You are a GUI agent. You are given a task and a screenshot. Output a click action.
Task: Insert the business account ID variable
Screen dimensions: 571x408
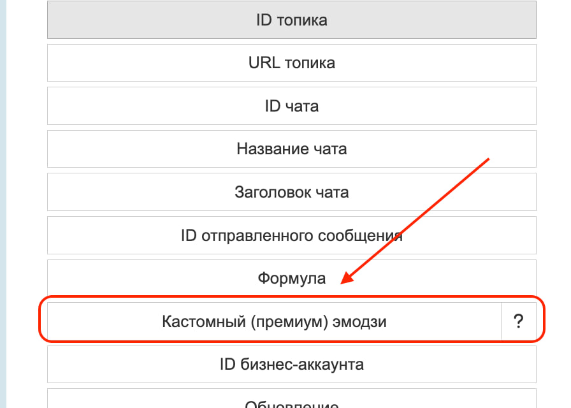pyautogui.click(x=291, y=365)
